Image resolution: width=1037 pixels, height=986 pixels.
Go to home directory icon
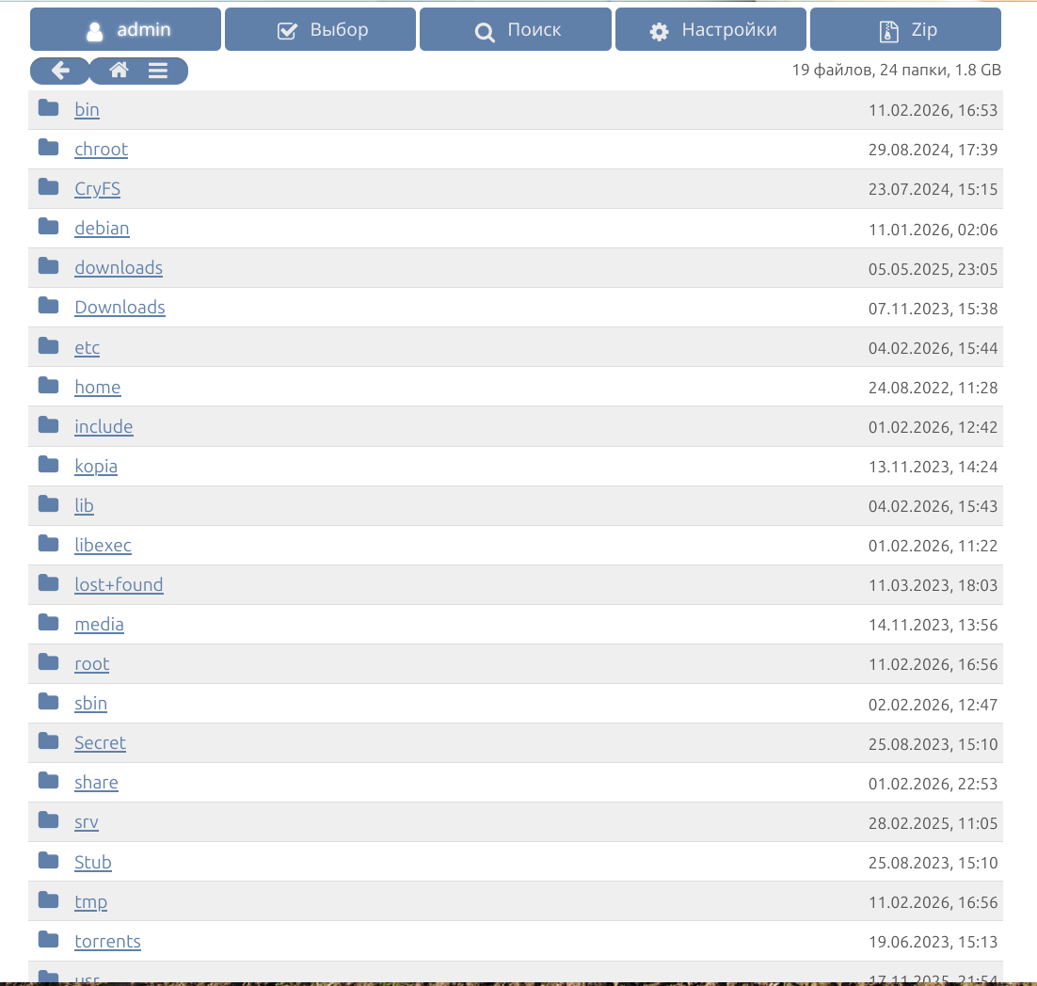(119, 71)
